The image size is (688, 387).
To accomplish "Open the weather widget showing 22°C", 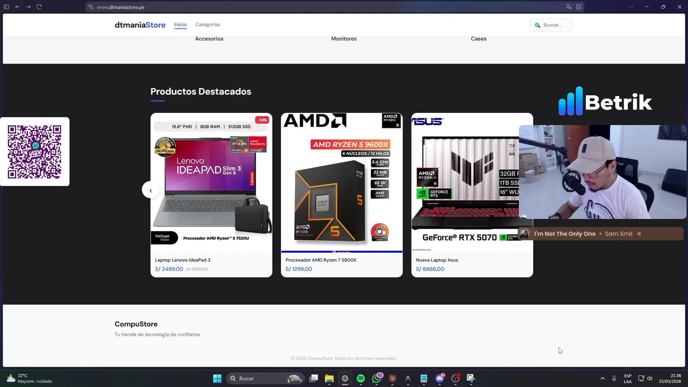I will click(30, 378).
